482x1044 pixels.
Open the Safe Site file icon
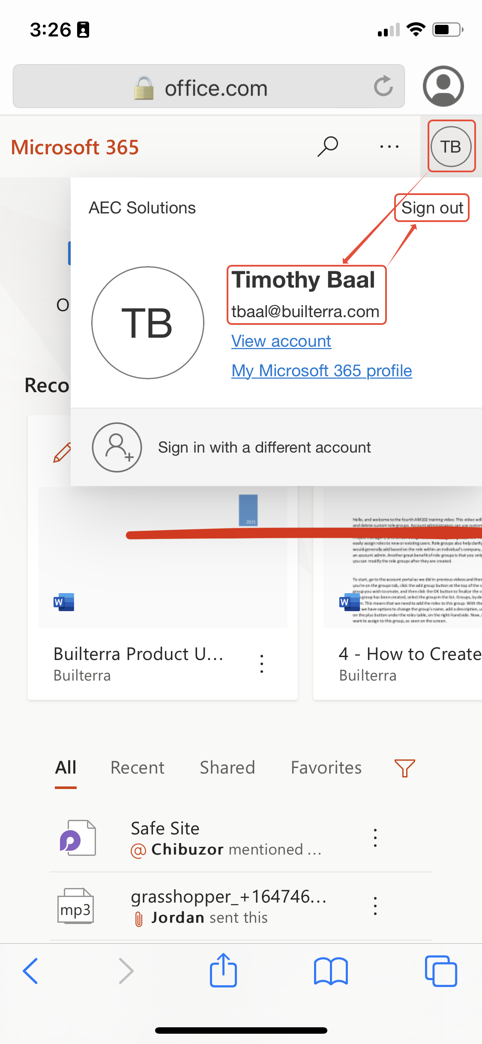(x=78, y=838)
